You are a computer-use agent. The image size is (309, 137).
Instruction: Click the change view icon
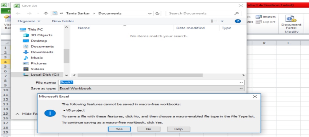[x=214, y=21]
